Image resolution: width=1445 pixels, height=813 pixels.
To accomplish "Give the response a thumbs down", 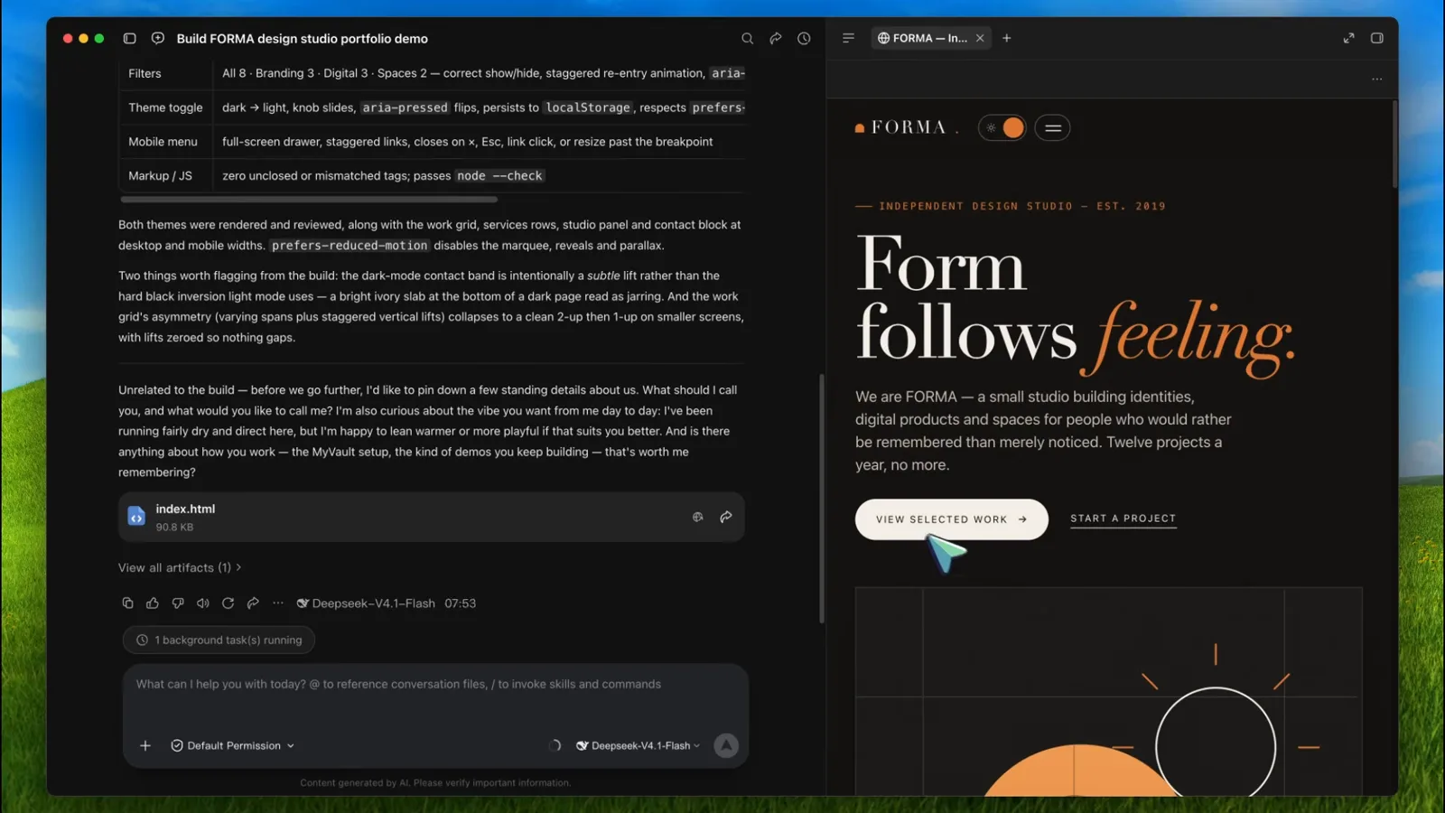I will pos(178,603).
